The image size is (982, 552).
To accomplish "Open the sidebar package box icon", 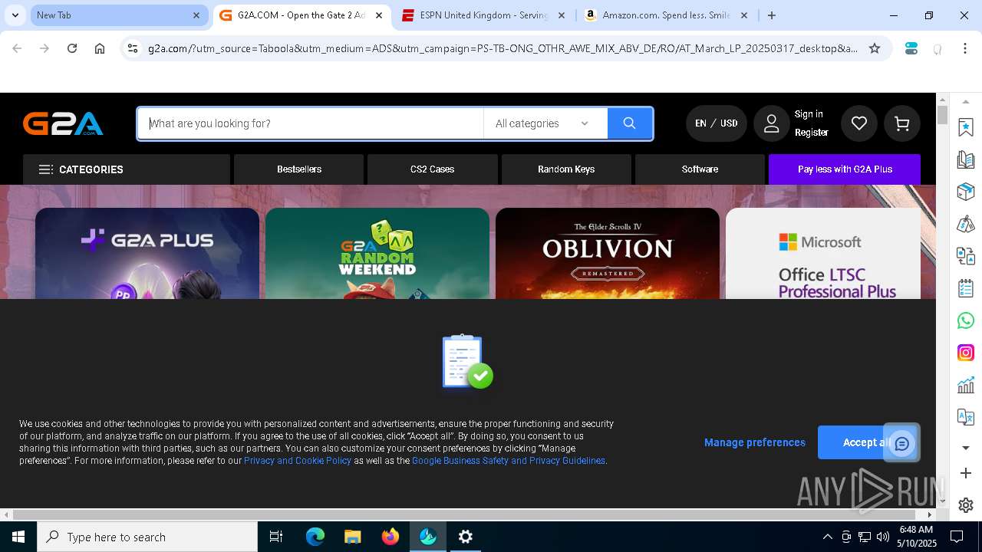I will tap(966, 192).
